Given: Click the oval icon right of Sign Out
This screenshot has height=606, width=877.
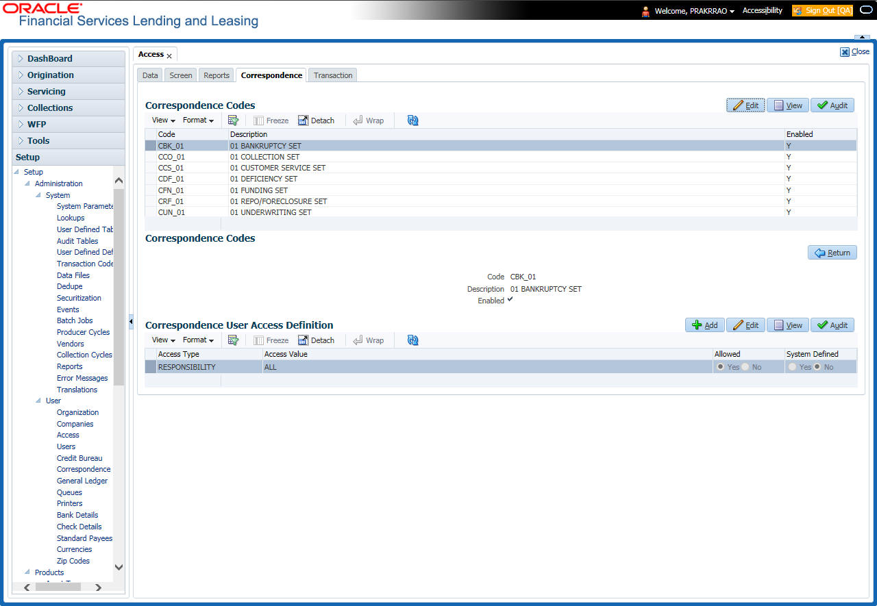Looking at the screenshot, I should pyautogui.click(x=865, y=11).
